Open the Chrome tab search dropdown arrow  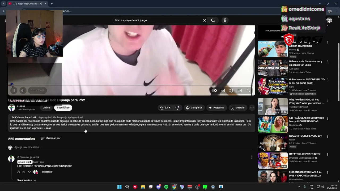point(3,4)
